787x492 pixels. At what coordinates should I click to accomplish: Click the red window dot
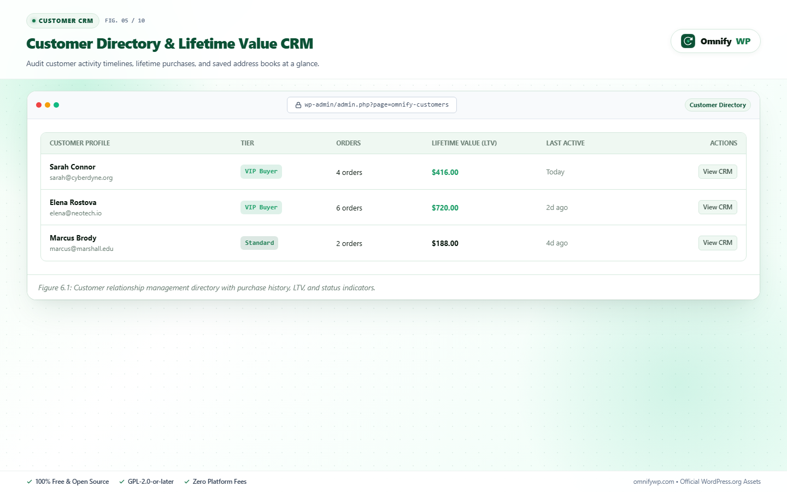[x=39, y=105]
